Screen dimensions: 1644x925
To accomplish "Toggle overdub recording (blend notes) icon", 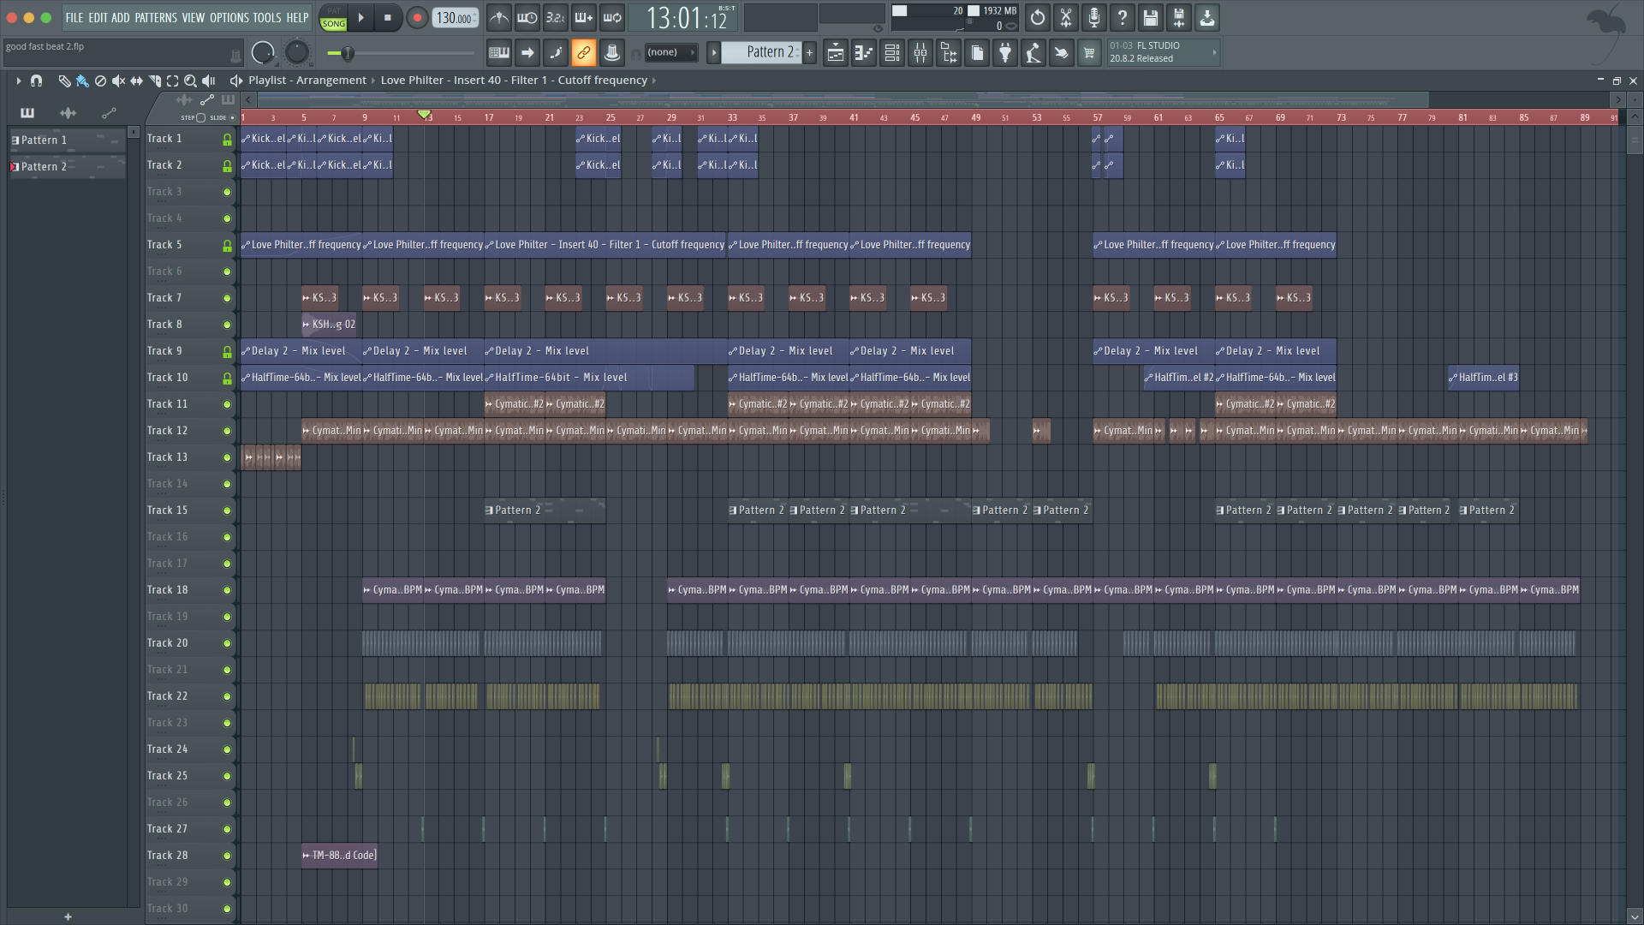I will 584,17.
